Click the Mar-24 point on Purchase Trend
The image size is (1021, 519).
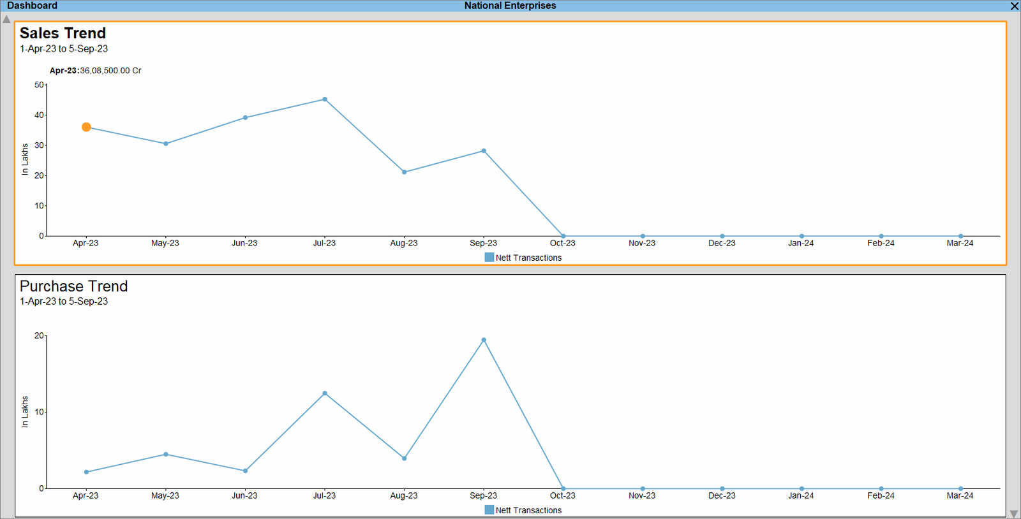pos(960,488)
